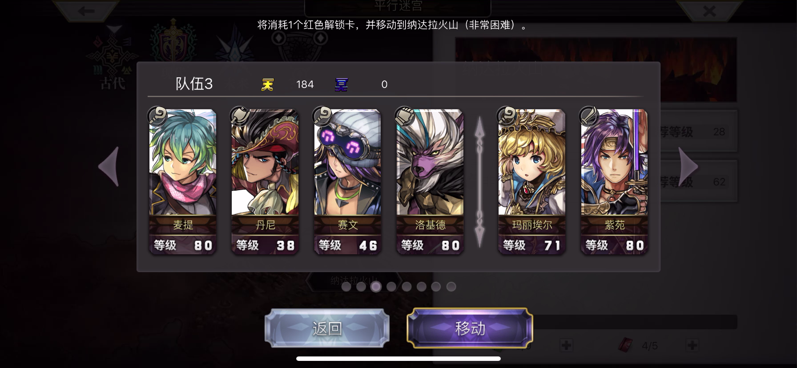Select the 赛文 character card
797x368 pixels.
(x=347, y=181)
